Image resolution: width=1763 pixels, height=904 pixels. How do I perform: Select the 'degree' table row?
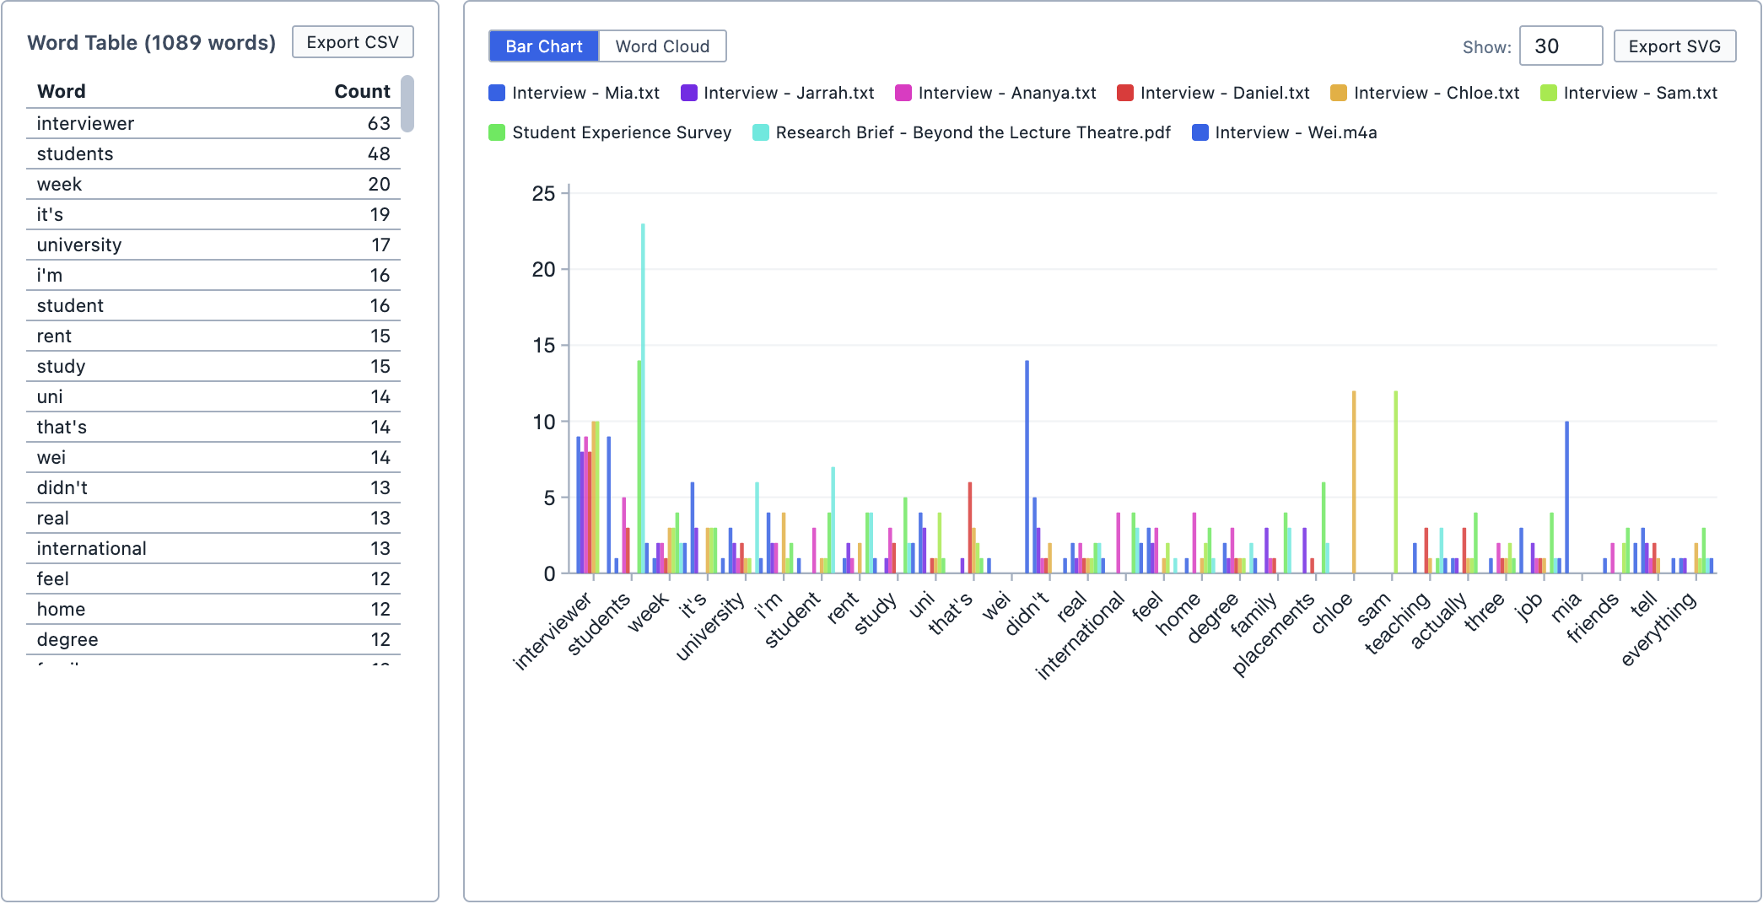(213, 639)
